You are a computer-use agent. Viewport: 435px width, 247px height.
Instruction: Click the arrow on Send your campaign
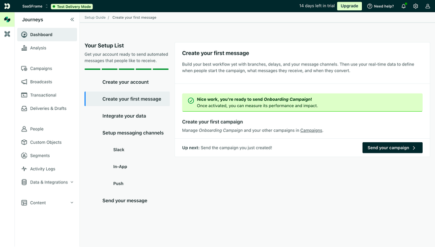point(414,148)
